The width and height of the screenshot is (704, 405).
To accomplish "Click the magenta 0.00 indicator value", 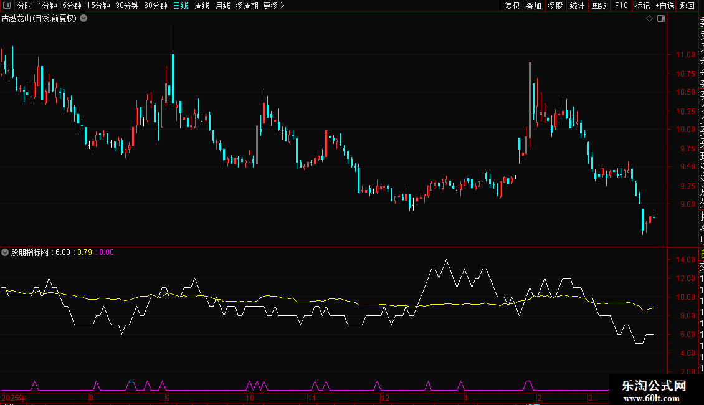I will (x=107, y=252).
